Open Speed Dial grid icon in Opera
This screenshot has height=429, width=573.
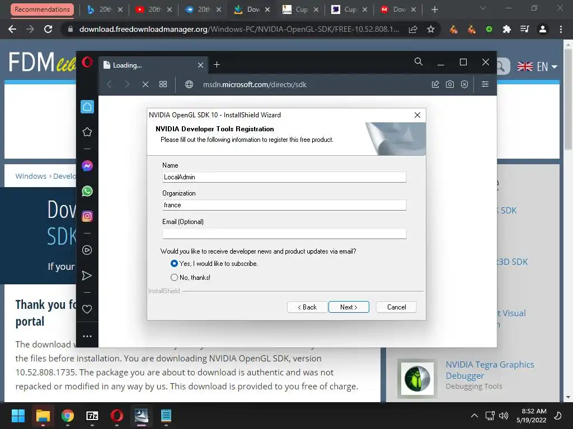pos(163,84)
